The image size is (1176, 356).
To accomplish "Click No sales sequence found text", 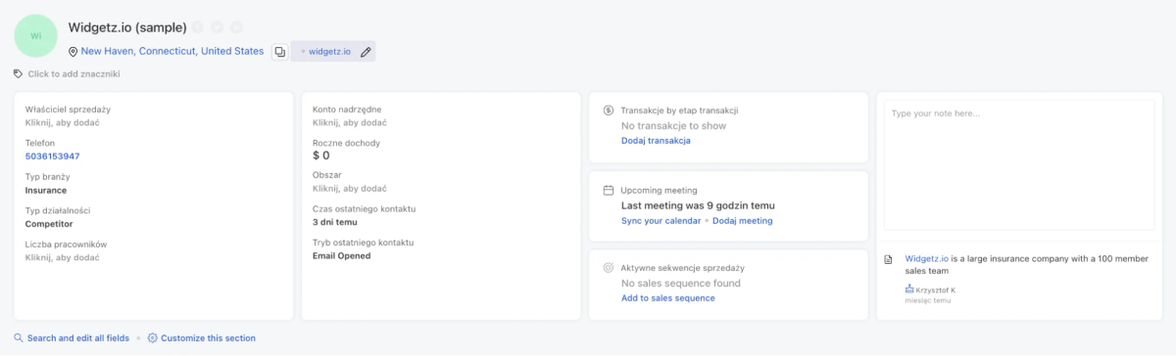I will pos(681,284).
